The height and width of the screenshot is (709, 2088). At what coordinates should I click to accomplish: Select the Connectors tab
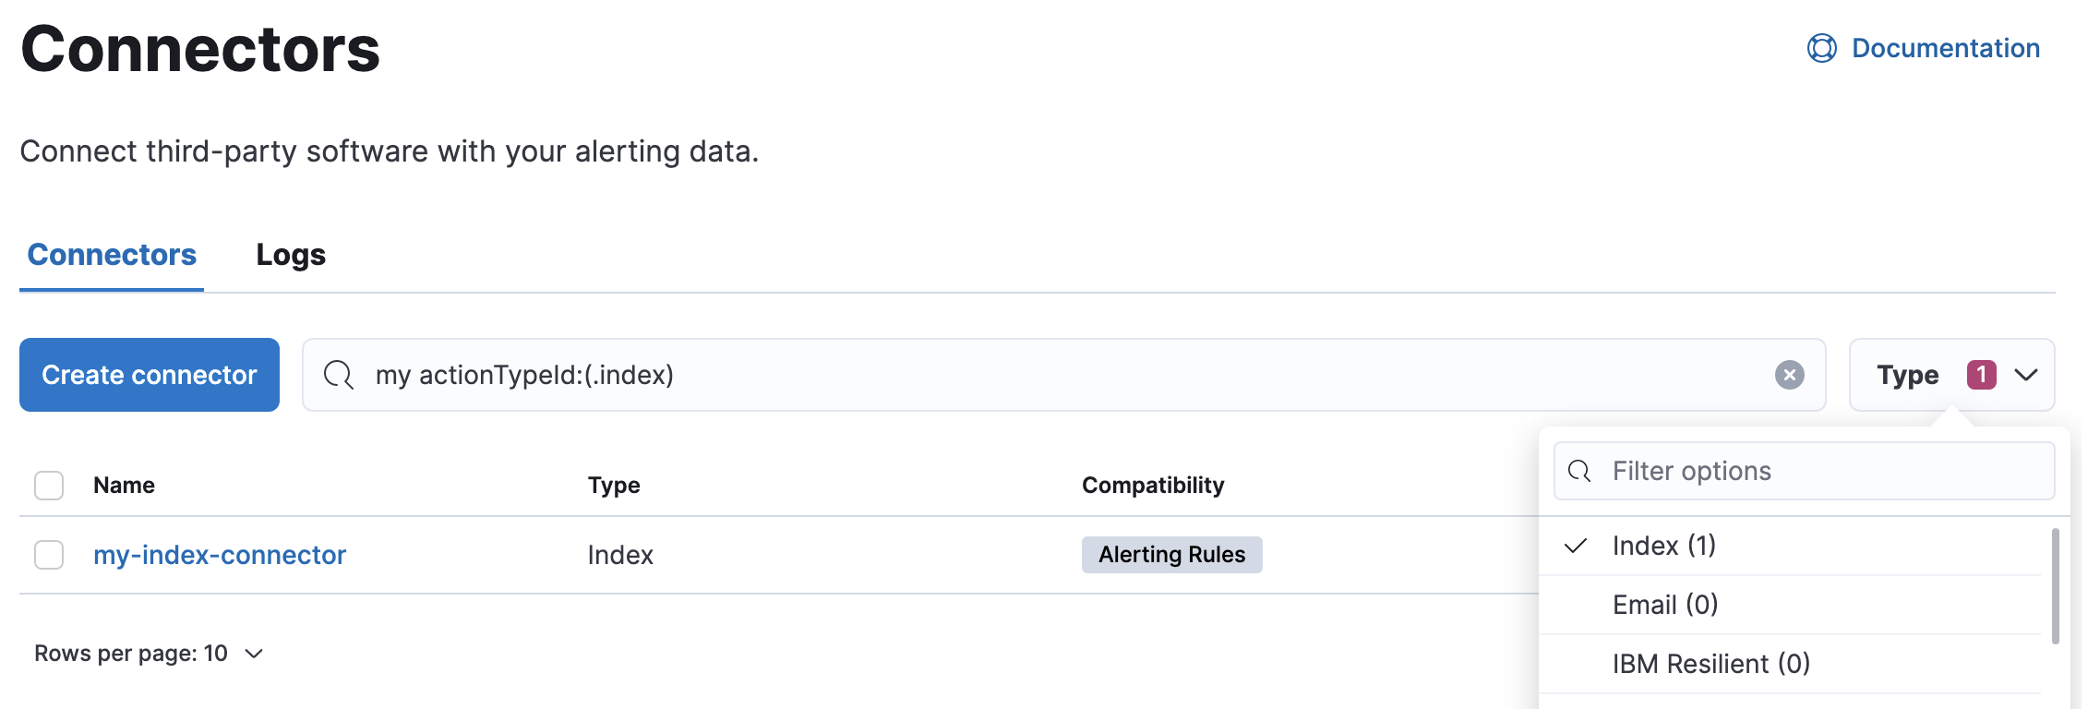coord(111,255)
